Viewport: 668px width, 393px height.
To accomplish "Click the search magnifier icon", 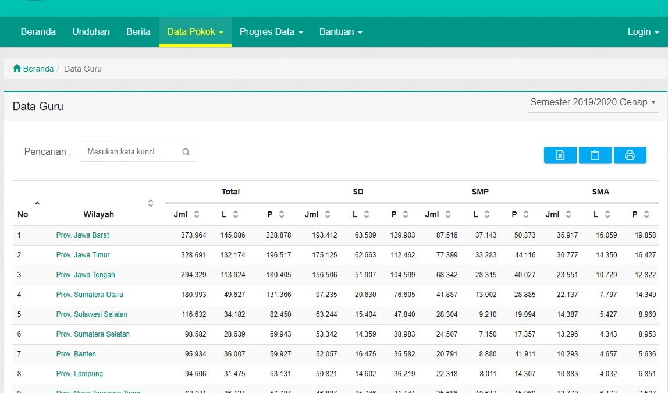I will [186, 152].
